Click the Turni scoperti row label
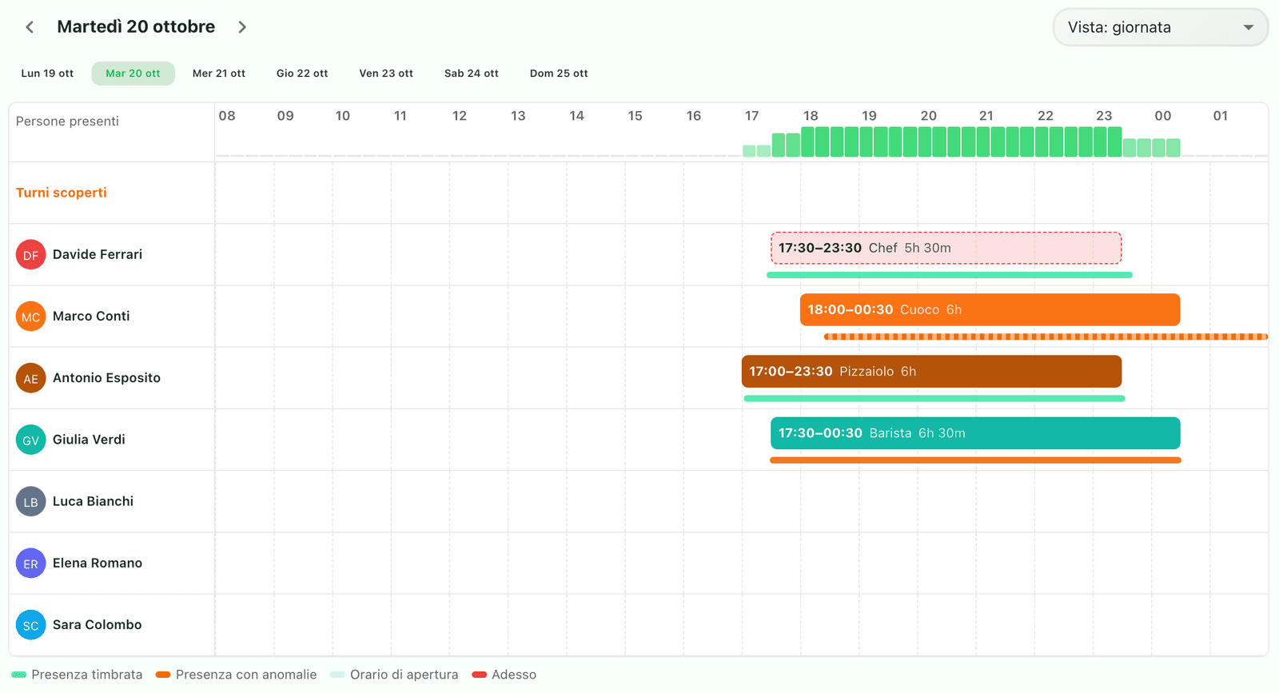 click(62, 193)
